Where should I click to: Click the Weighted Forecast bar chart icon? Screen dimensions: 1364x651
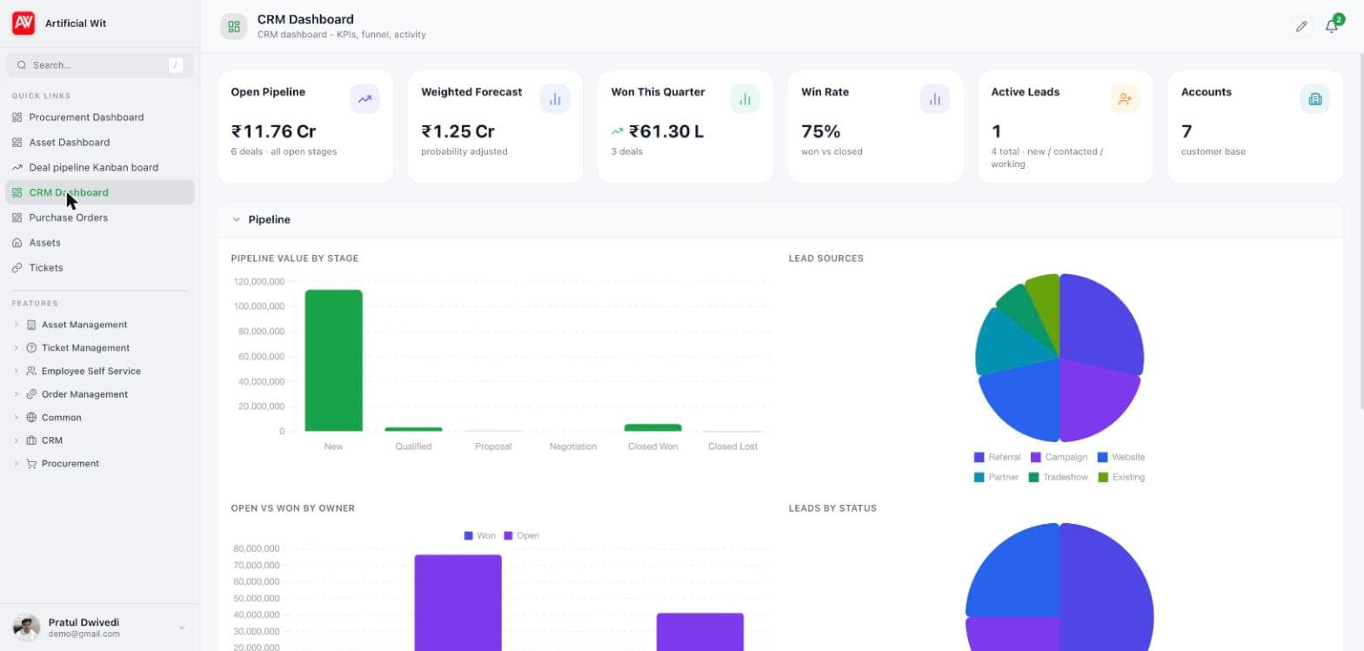(x=555, y=99)
